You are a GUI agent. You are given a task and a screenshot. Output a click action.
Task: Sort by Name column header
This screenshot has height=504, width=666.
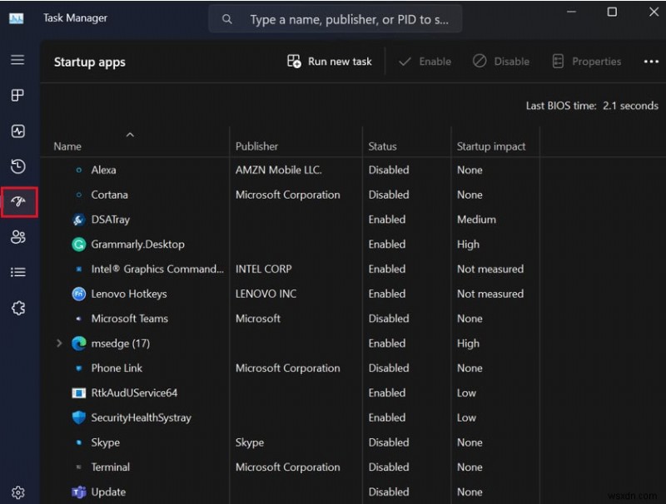(67, 146)
